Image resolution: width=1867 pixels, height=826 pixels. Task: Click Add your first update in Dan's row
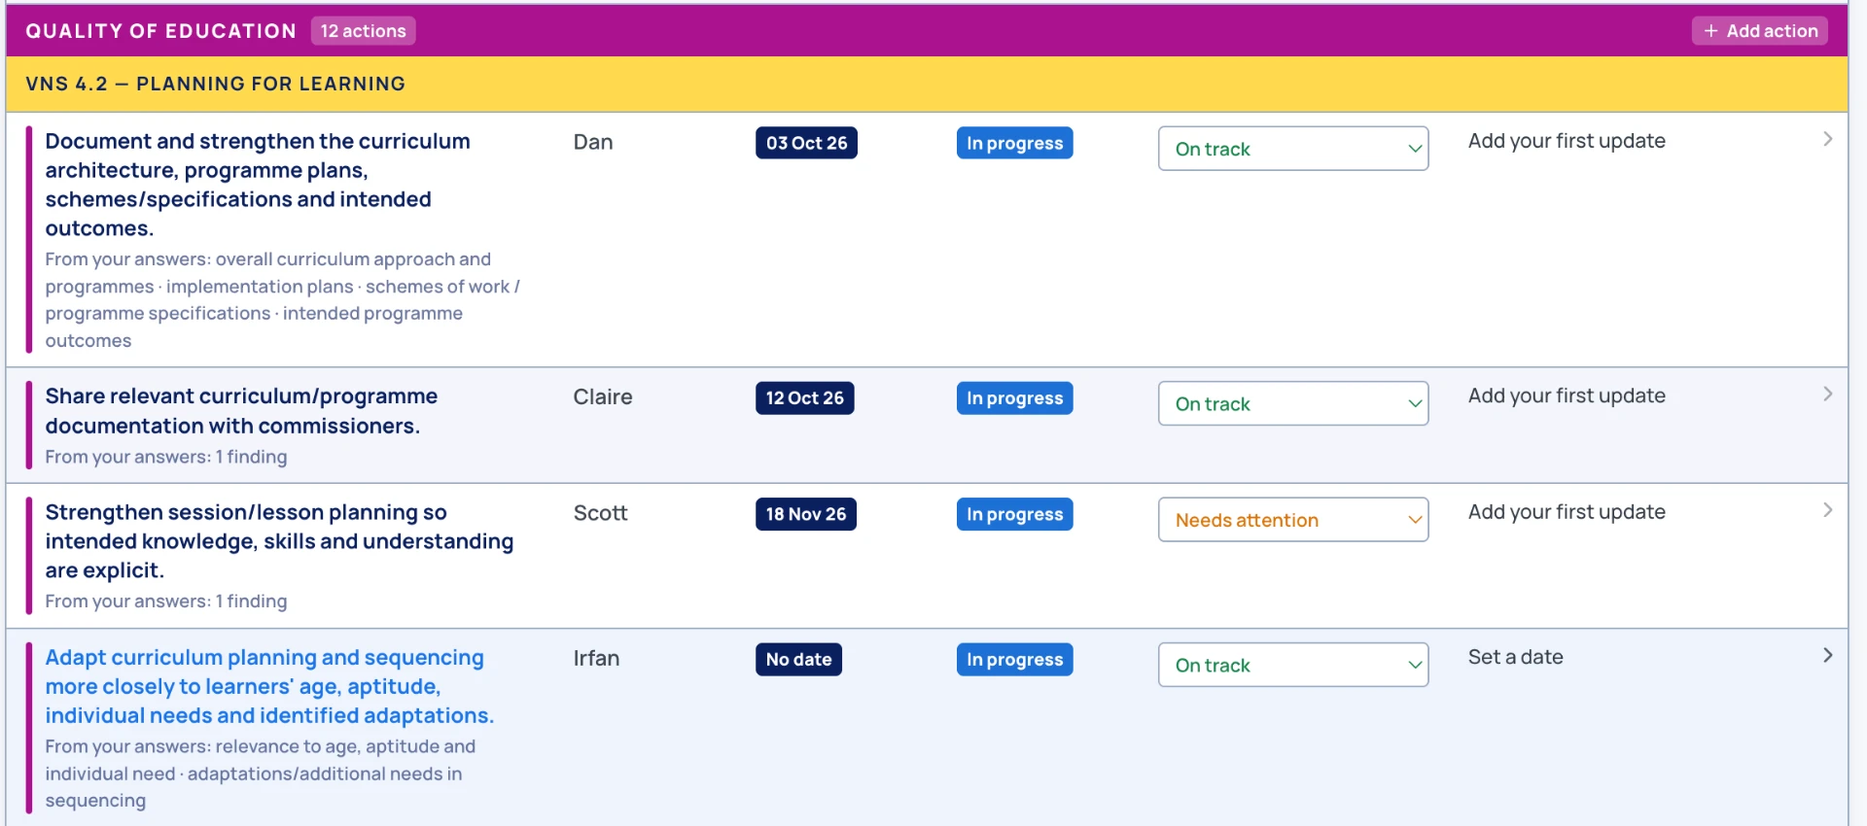(x=1567, y=141)
